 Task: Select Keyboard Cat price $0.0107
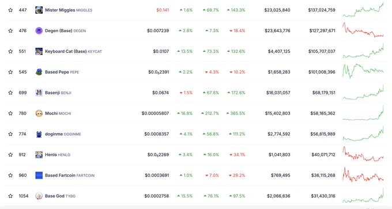click(x=161, y=51)
